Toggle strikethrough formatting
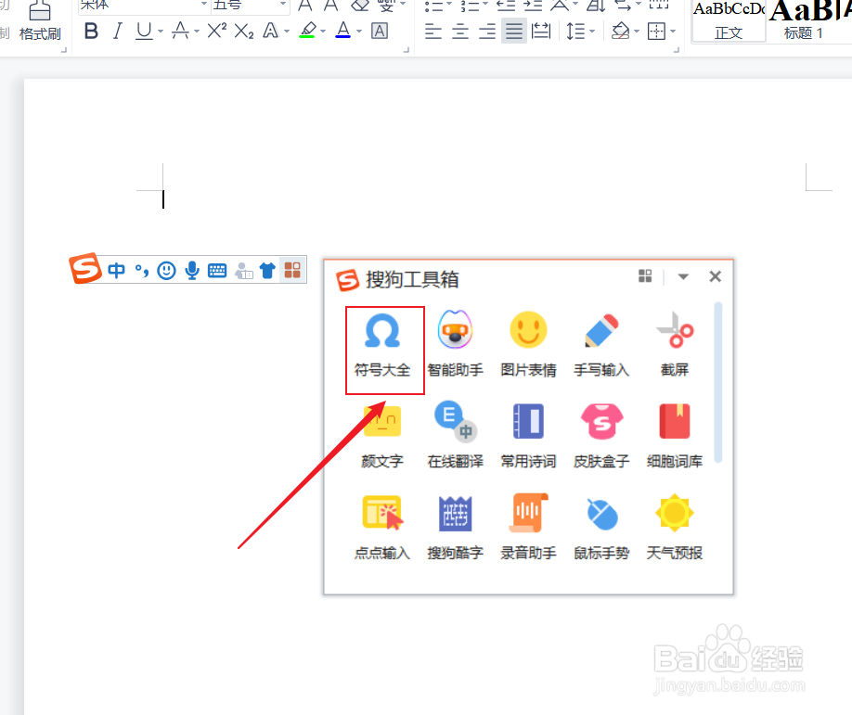 pyautogui.click(x=180, y=32)
